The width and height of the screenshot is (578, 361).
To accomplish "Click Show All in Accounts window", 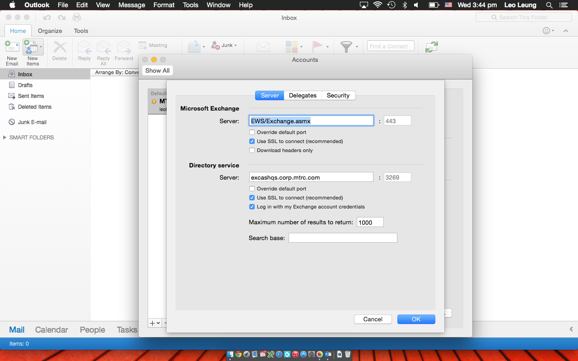I will (158, 70).
